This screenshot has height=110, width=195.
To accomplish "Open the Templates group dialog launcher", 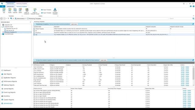I will pyautogui.click(x=22, y=16).
